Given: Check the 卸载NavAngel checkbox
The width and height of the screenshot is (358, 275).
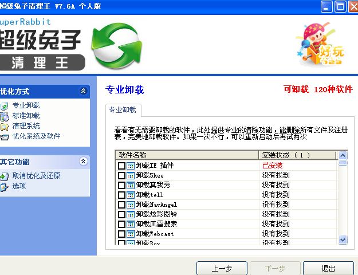Looking at the screenshot, I should (121, 205).
